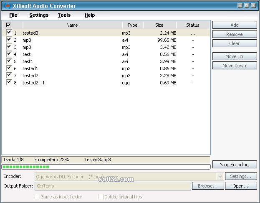The image size is (260, 203).
Task: Open the Tools menu
Action: click(64, 15)
